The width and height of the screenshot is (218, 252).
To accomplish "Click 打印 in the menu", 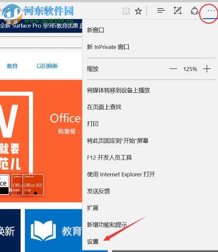I will tap(93, 124).
